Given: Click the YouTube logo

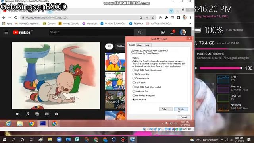Looking at the screenshot, I should pos(21,32).
